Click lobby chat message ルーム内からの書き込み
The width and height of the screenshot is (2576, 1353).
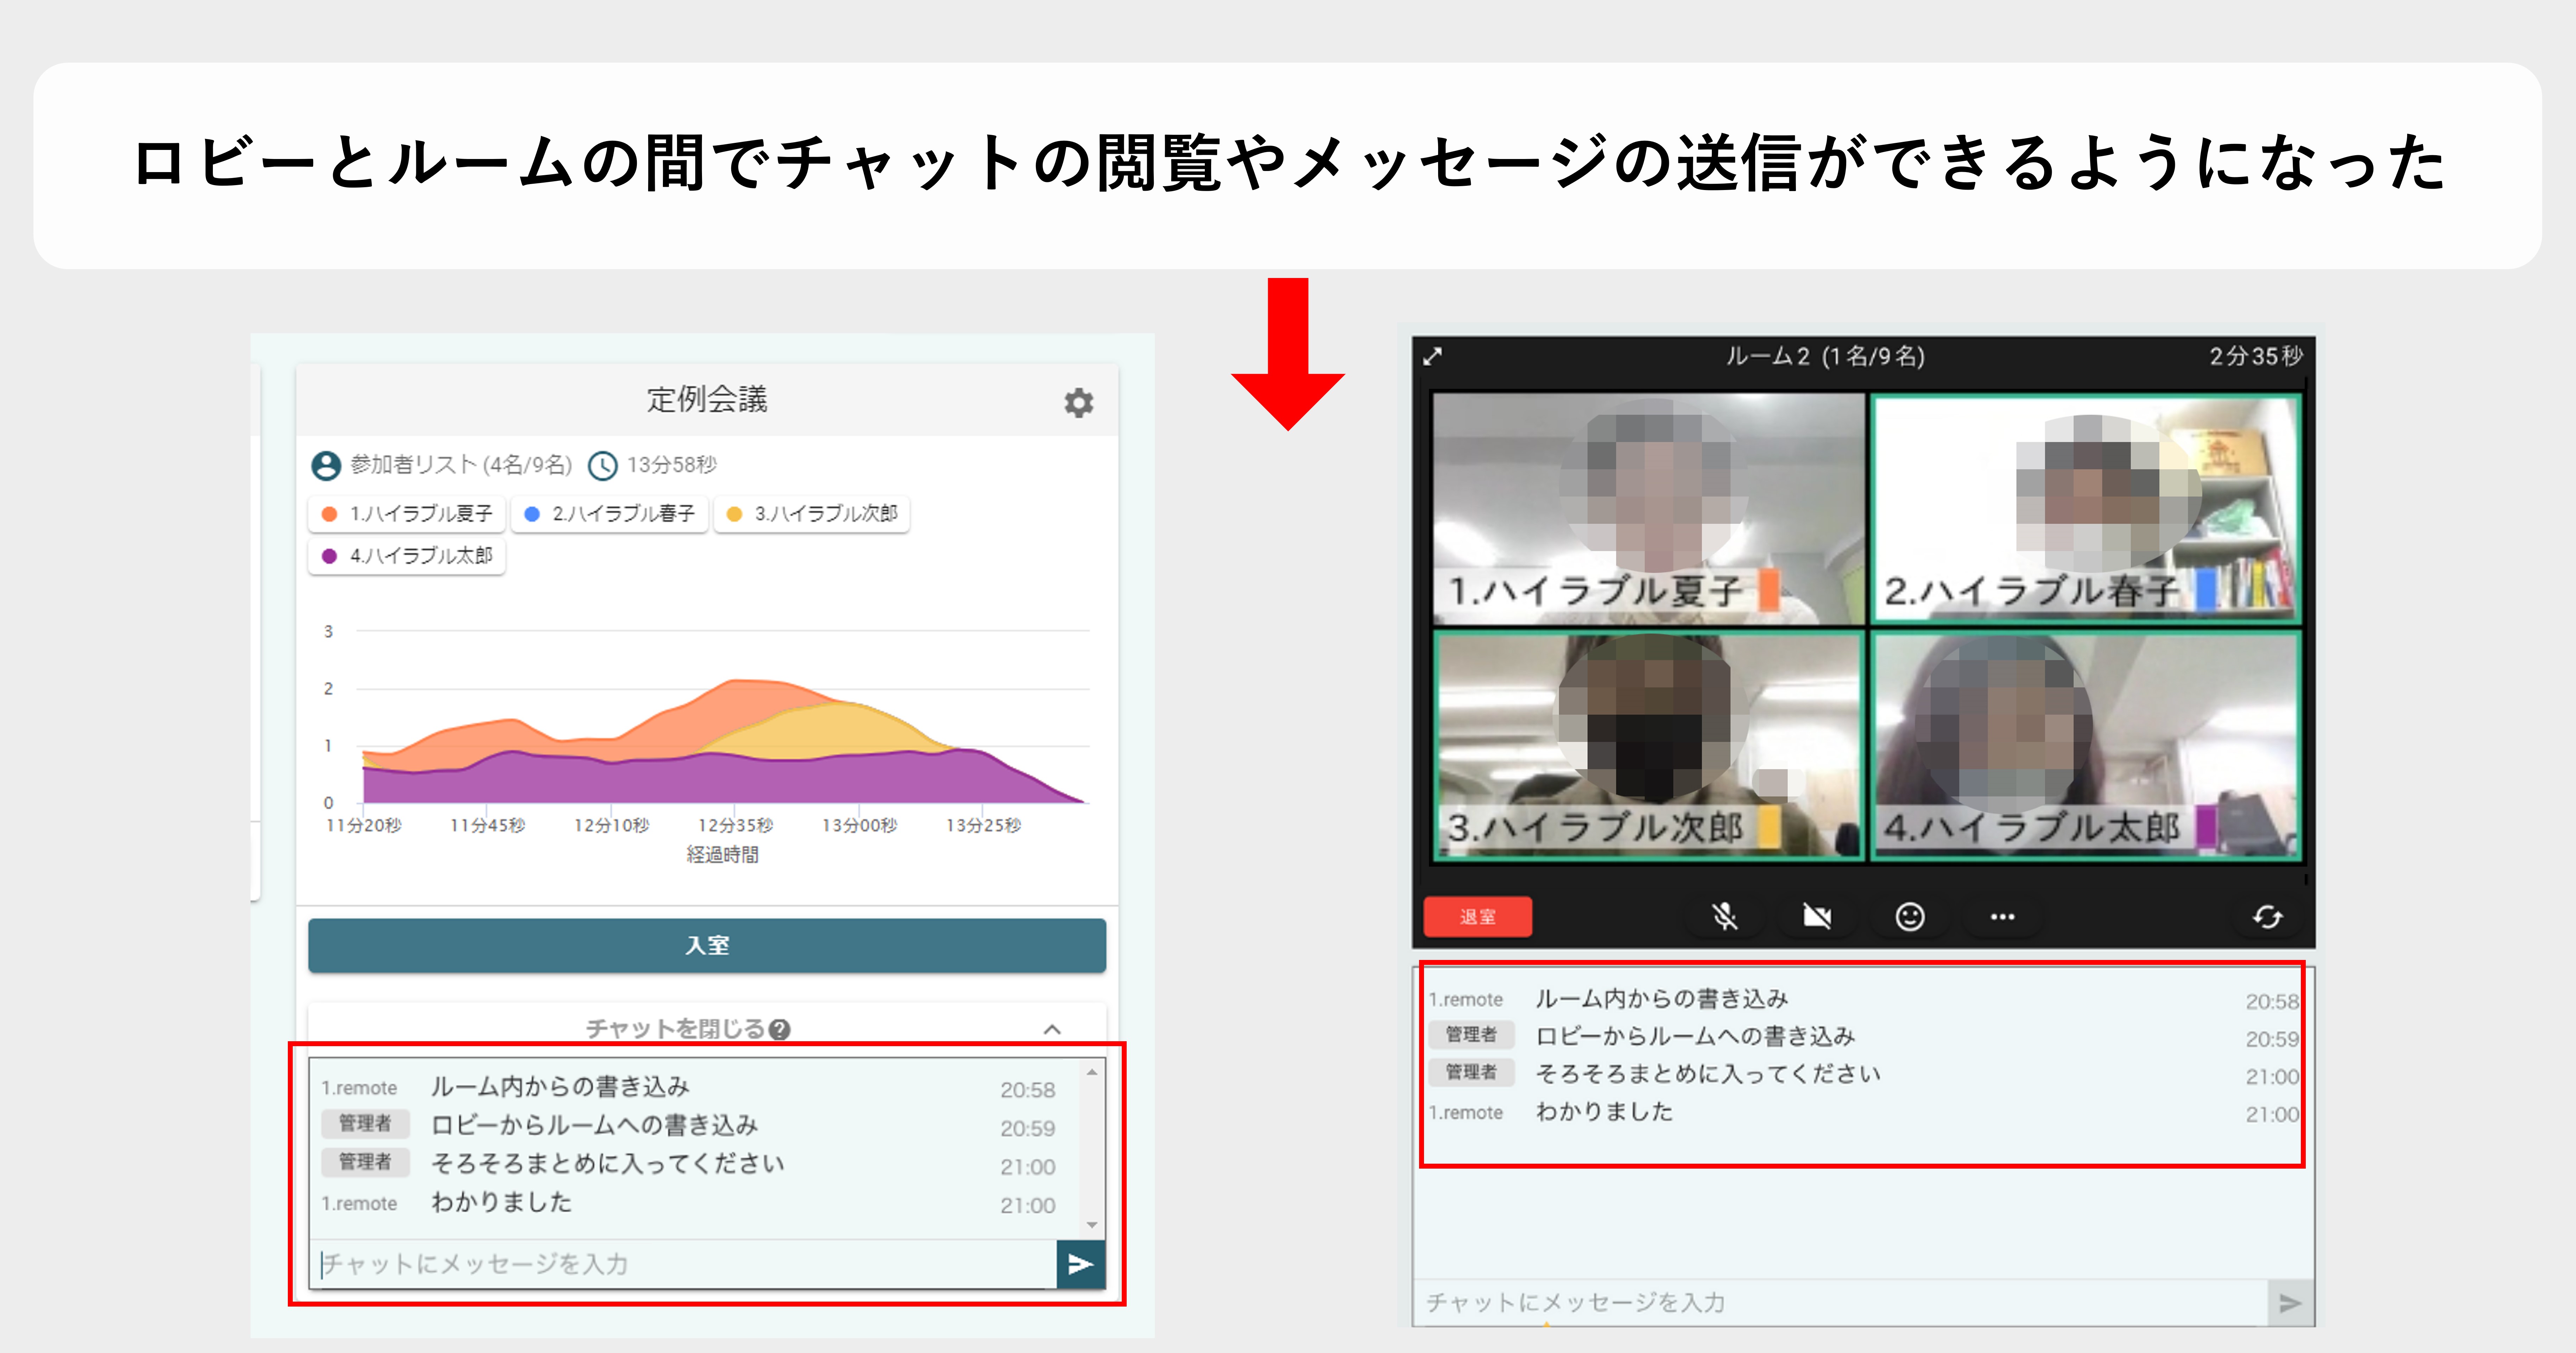560,1087
